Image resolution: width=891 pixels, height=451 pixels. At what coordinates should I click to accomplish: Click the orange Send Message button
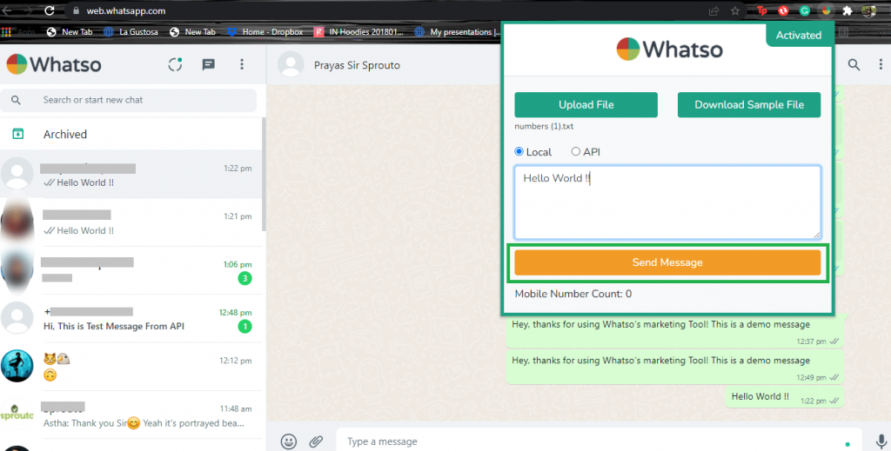(x=667, y=262)
